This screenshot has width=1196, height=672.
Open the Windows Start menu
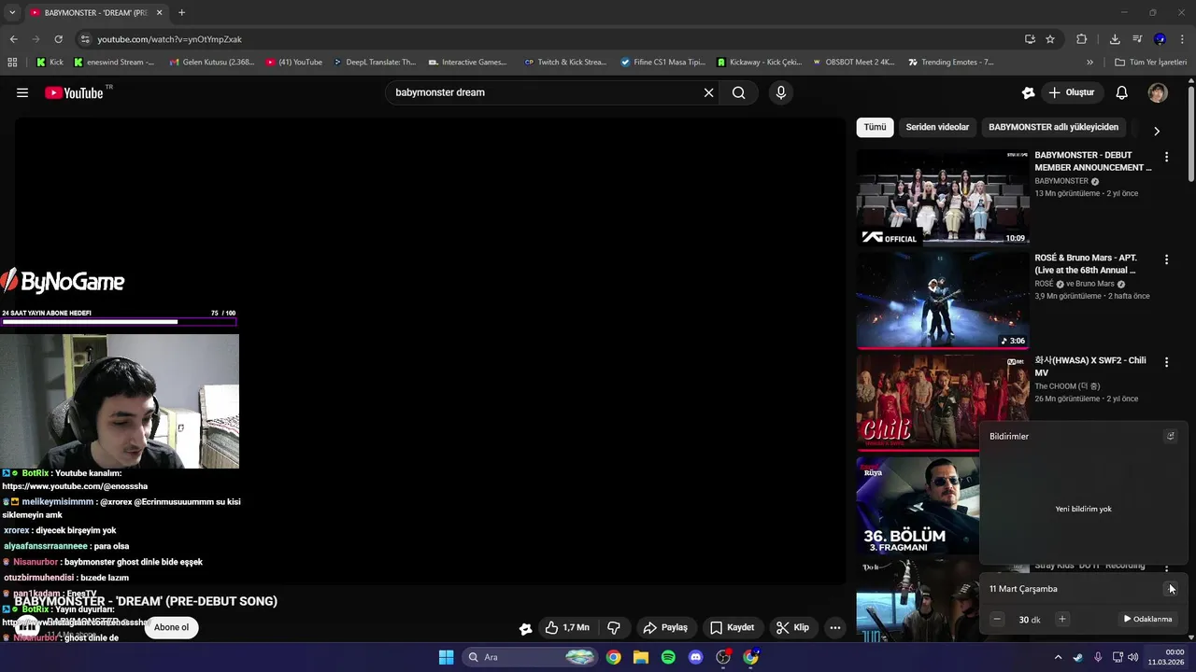(x=446, y=657)
